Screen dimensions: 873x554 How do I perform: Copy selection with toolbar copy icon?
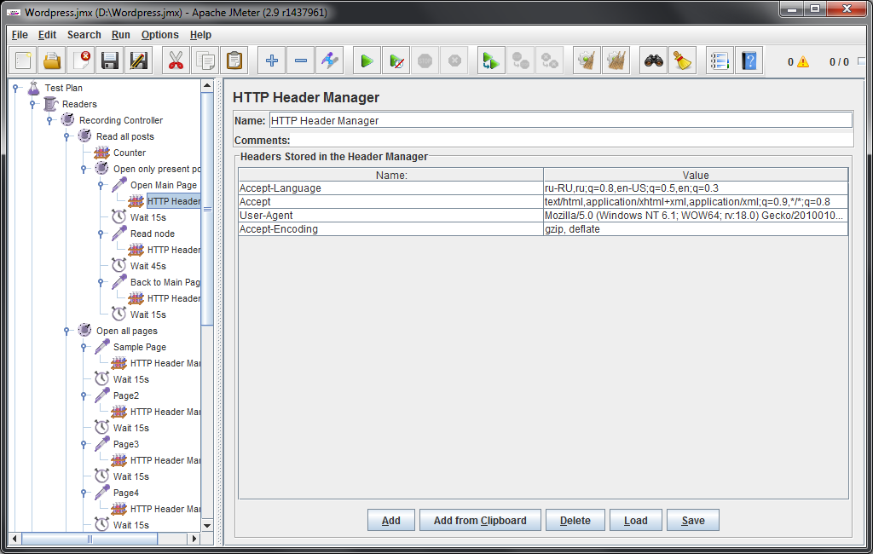(x=205, y=61)
